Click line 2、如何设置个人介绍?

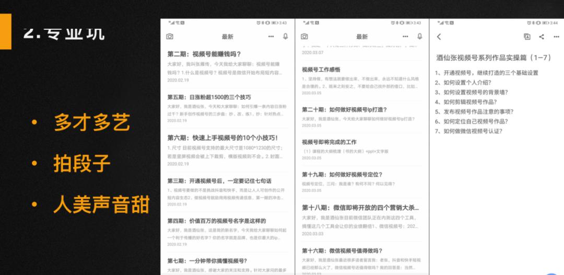click(x=463, y=83)
